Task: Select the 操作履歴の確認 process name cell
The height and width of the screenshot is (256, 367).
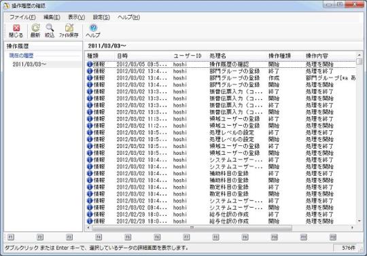Action: pyautogui.click(x=229, y=64)
